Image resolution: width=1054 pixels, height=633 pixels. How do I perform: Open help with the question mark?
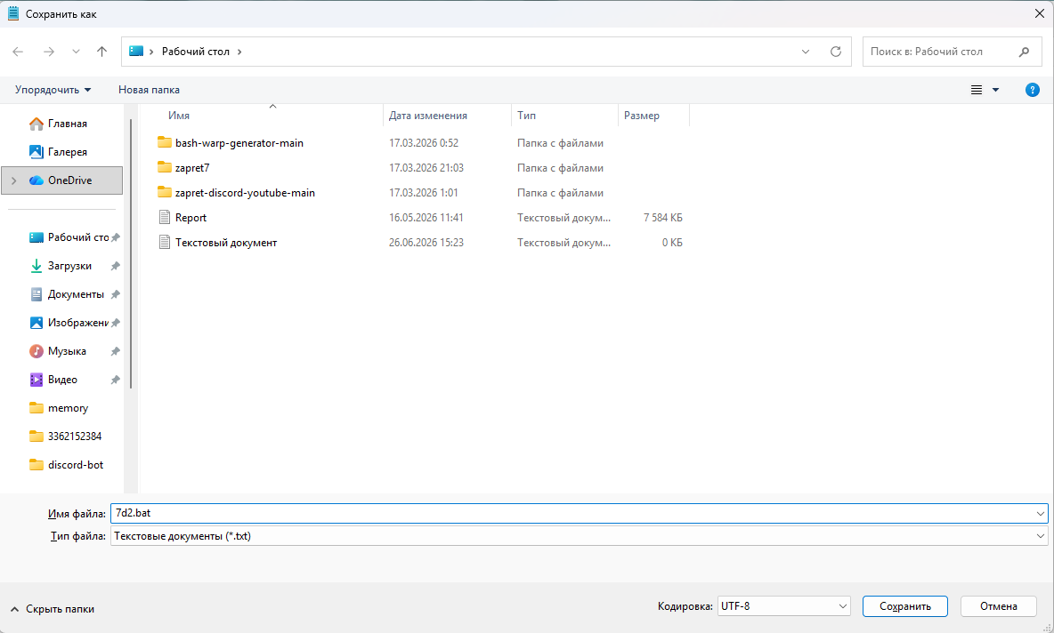[x=1033, y=90]
